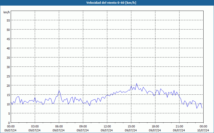Click the Y-axis label 25
The width and height of the screenshot is (214, 133).
click(8, 77)
